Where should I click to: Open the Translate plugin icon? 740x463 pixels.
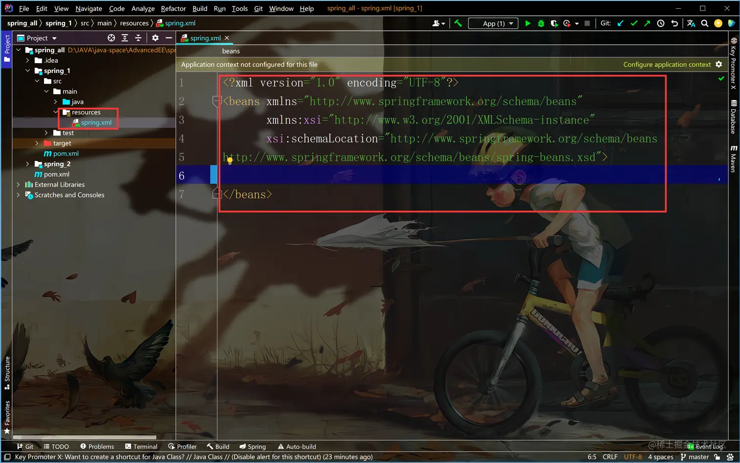pos(691,23)
